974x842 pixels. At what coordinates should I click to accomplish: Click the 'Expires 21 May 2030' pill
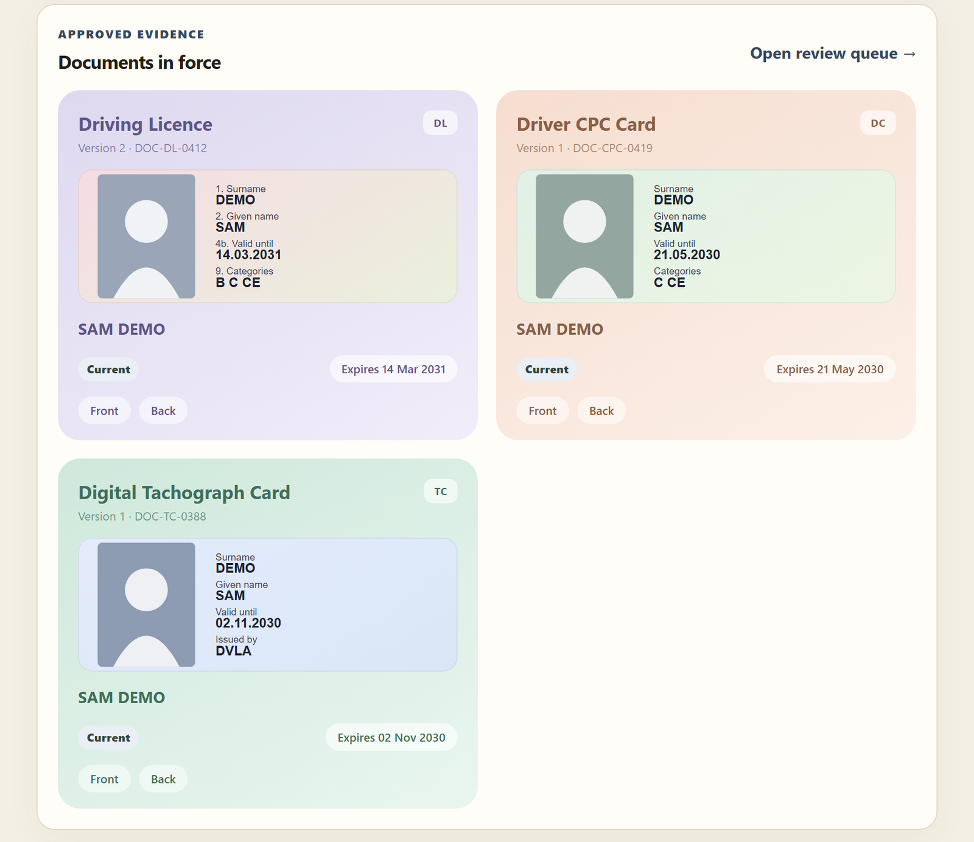(x=830, y=370)
